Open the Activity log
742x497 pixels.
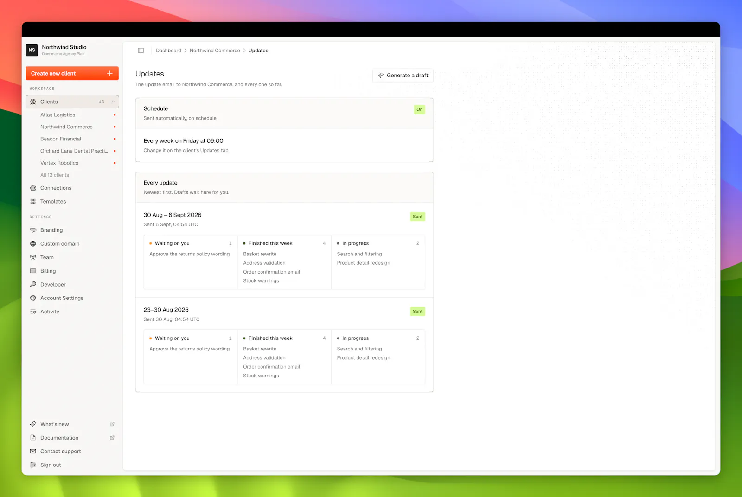click(72, 312)
